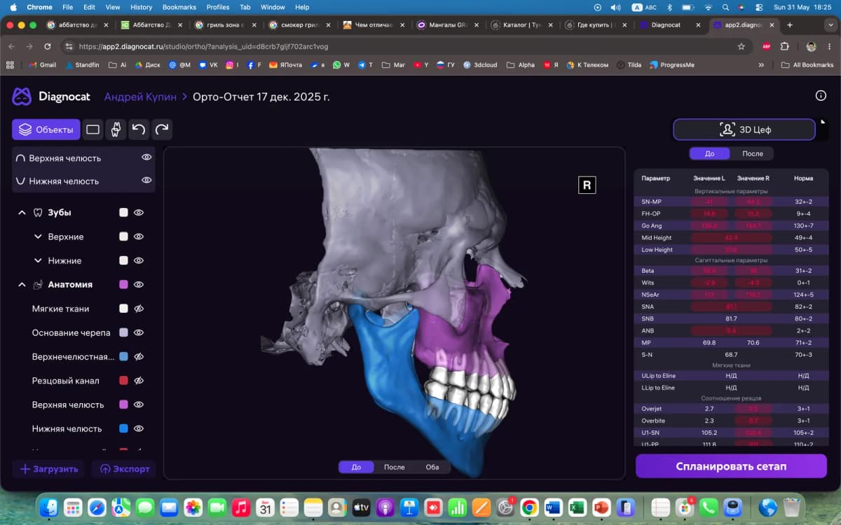Screen dimensions: 841x525
Task: Expand the Верхние teeth chevron
Action: 38,237
